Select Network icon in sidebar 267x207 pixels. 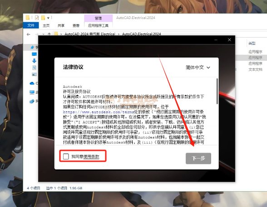point(32,101)
